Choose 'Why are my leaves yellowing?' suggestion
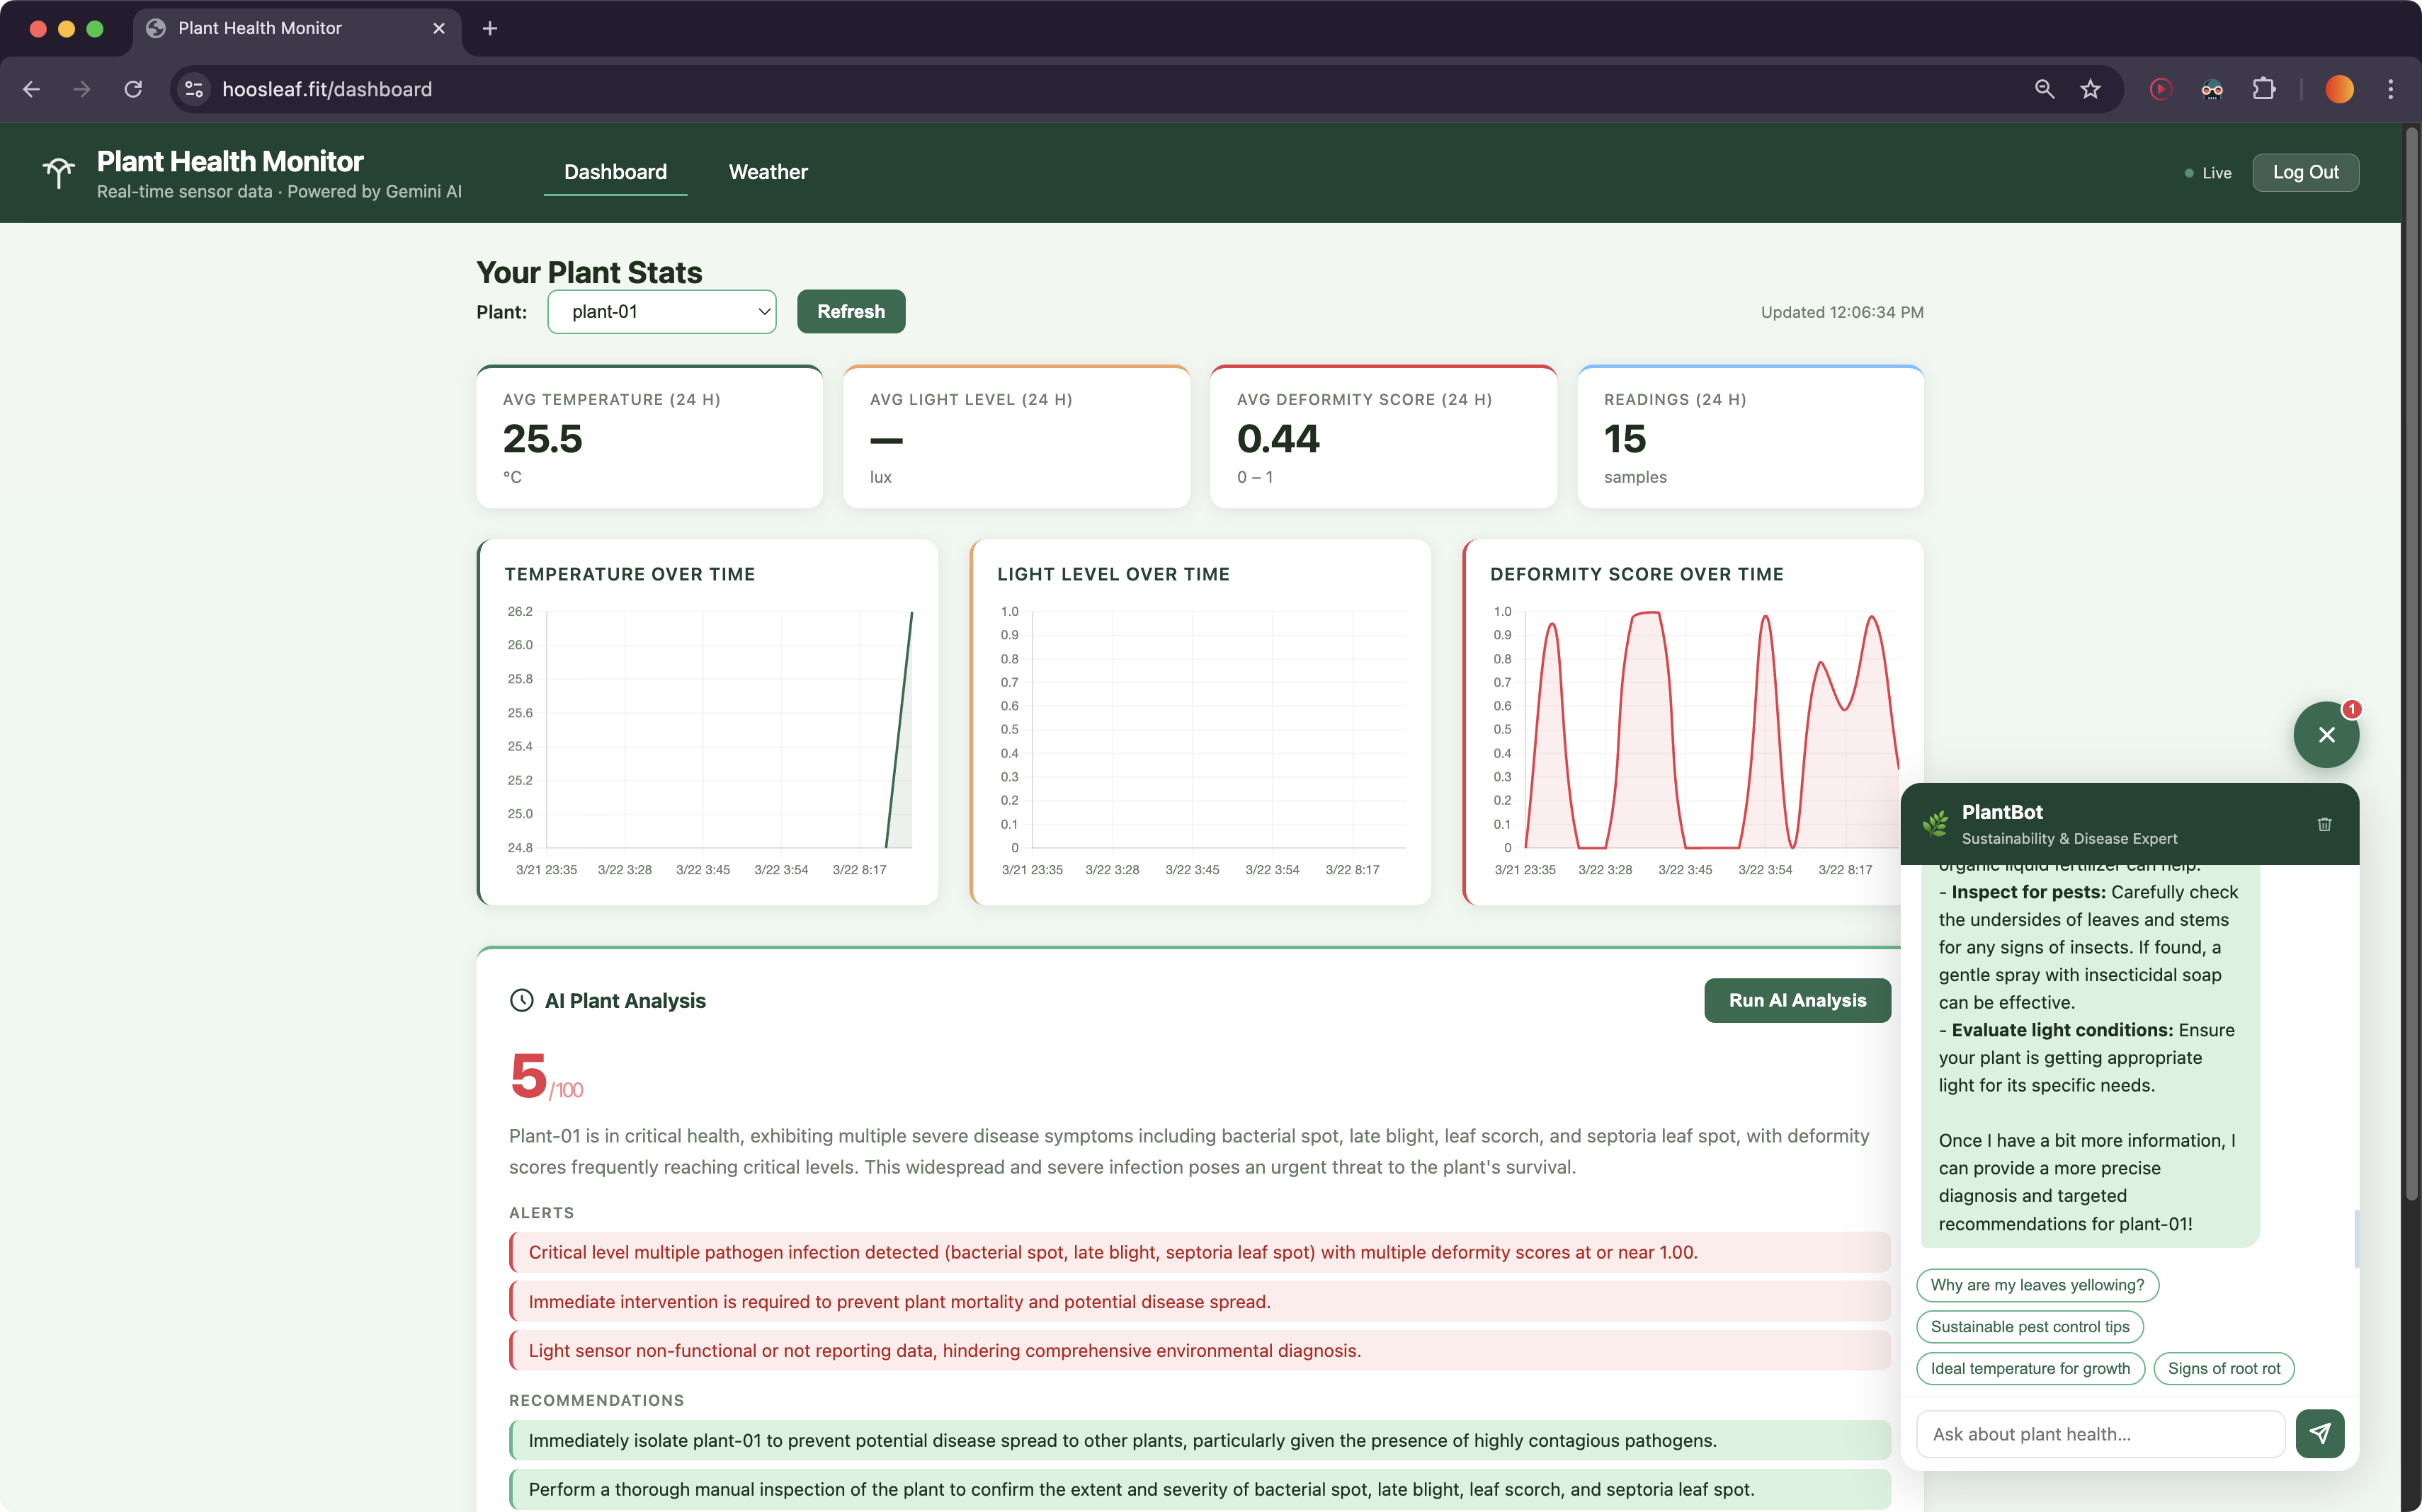 pos(2037,1285)
